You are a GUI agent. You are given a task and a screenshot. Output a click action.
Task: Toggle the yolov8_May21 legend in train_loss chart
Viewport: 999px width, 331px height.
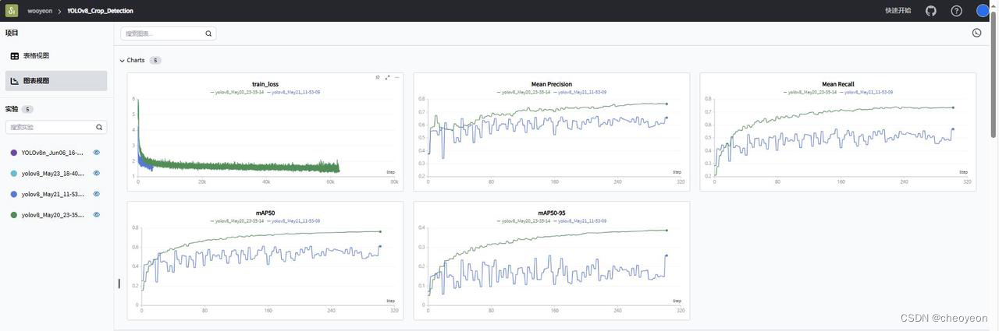(293, 92)
